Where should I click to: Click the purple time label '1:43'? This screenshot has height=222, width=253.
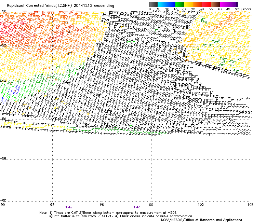[137, 207]
